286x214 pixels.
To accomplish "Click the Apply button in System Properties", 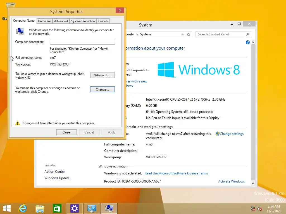I will coord(112,132).
